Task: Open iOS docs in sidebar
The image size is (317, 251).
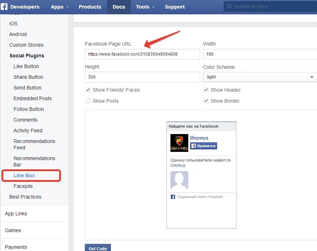Action: [13, 24]
